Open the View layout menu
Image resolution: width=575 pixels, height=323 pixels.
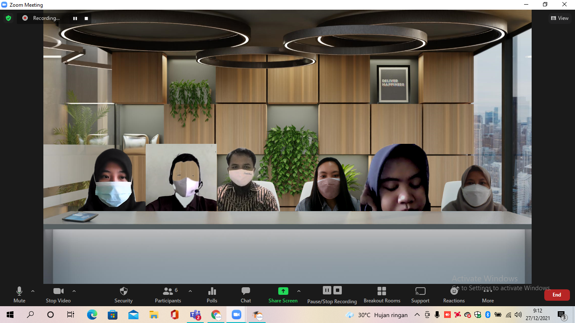pyautogui.click(x=560, y=18)
